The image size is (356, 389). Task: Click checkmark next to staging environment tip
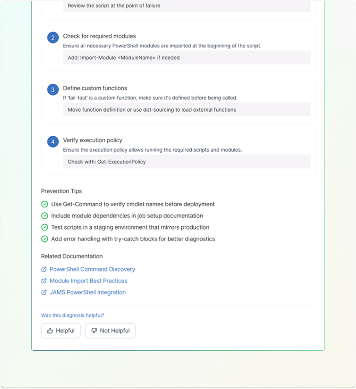pos(44,227)
